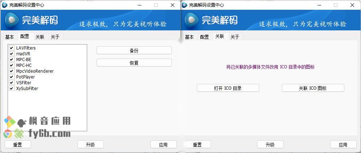
Task: Select the MpcVideoRenderer list item text
Action: click(x=35, y=71)
